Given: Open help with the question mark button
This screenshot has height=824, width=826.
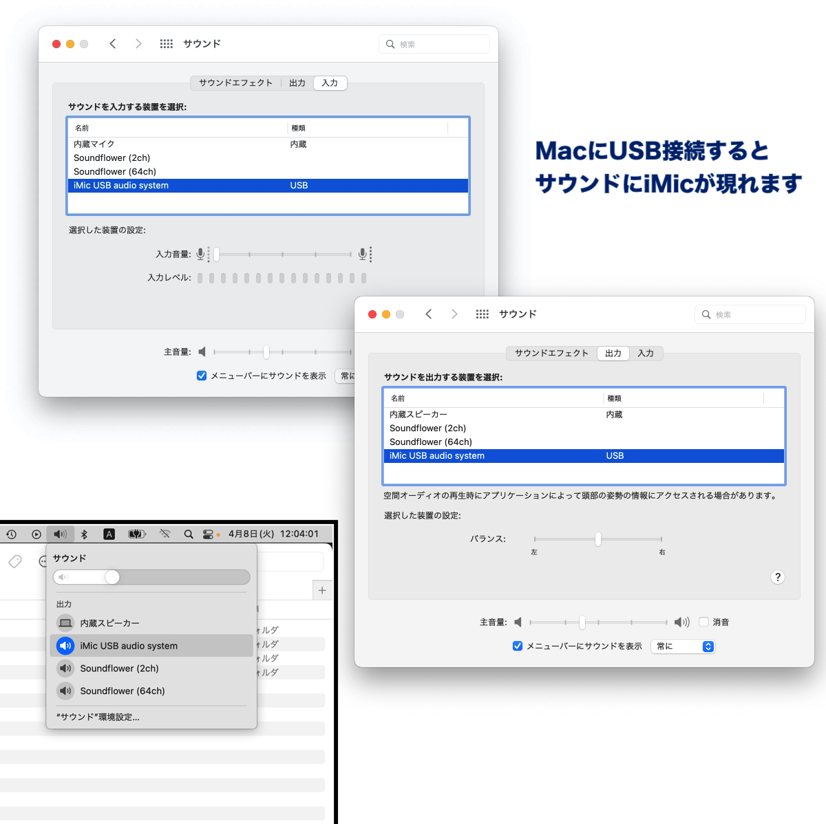Looking at the screenshot, I should tap(778, 577).
